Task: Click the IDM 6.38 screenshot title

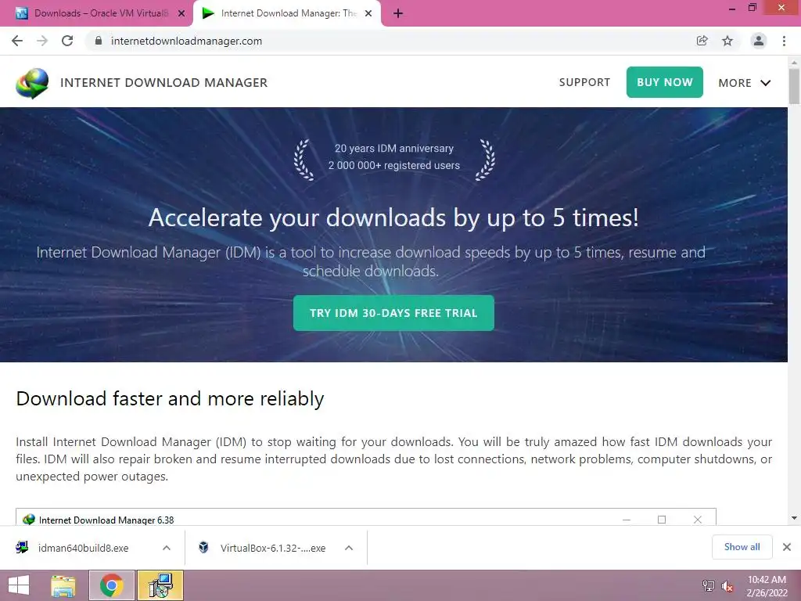Action: click(106, 520)
